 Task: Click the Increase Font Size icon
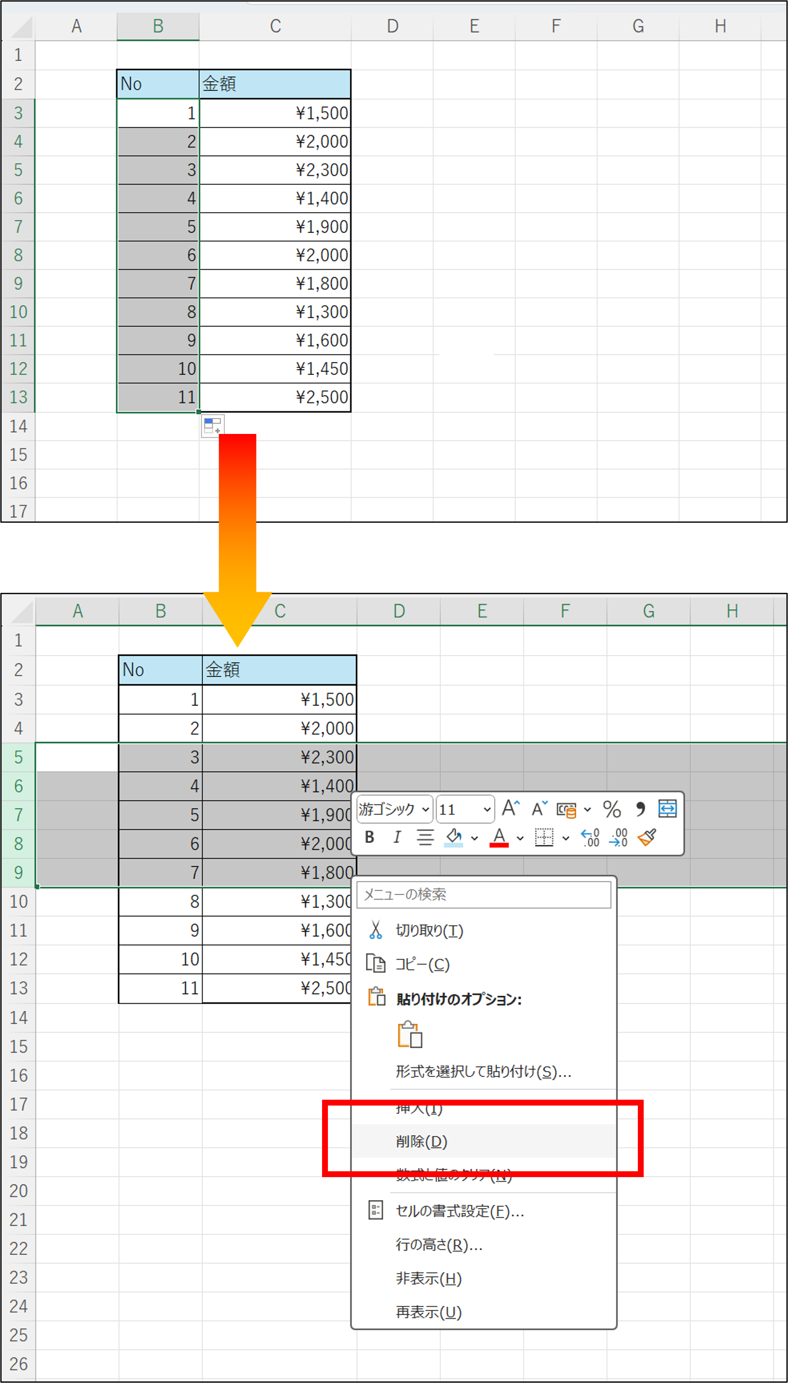click(x=510, y=809)
